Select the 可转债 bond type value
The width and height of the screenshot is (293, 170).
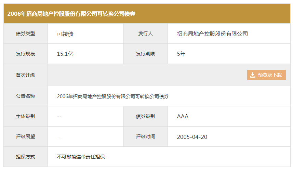(x=65, y=34)
